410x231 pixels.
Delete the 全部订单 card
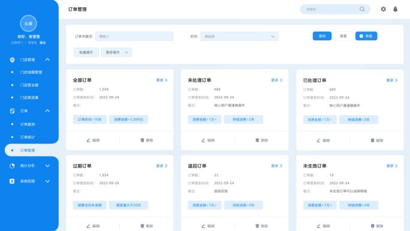tap(147, 140)
